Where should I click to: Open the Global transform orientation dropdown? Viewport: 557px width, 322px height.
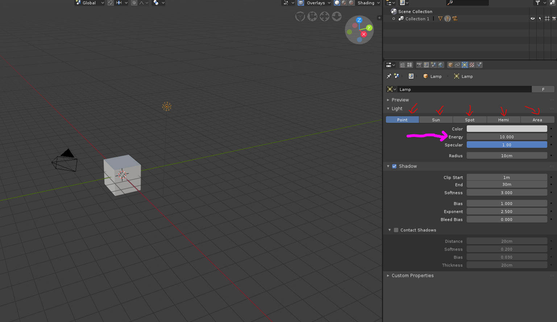(90, 3)
